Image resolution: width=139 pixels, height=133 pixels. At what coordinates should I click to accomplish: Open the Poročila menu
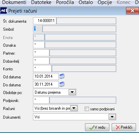(x=65, y=2)
